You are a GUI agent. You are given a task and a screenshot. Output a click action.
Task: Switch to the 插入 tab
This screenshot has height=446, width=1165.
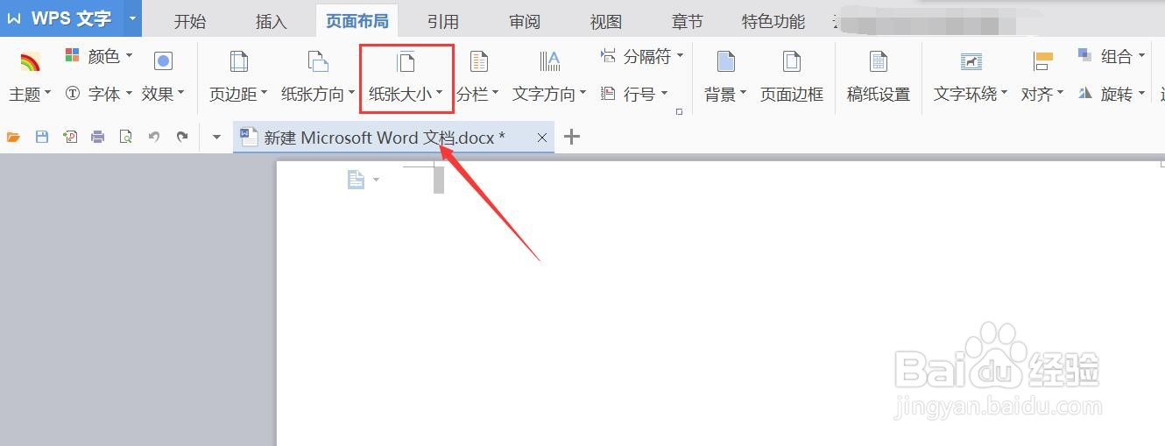click(x=272, y=22)
